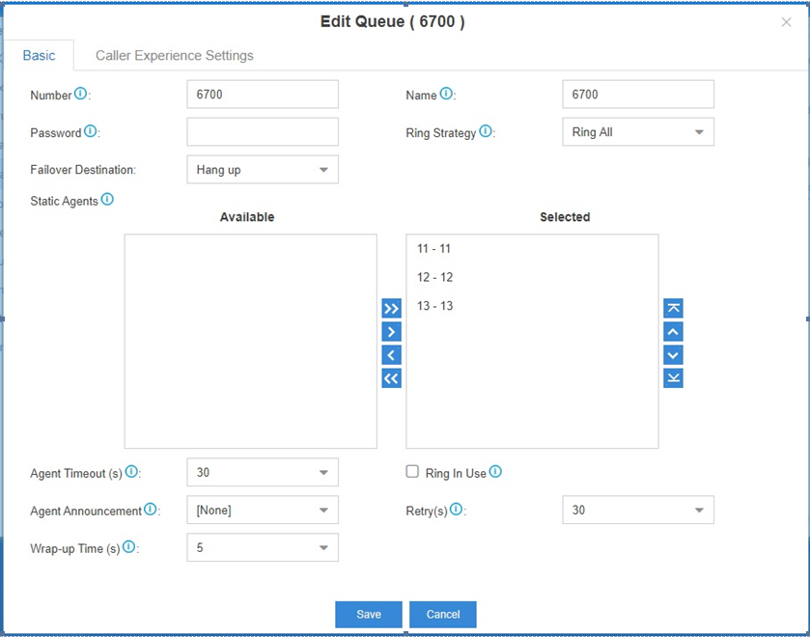Click the Save button
The image size is (810, 637).
[369, 614]
